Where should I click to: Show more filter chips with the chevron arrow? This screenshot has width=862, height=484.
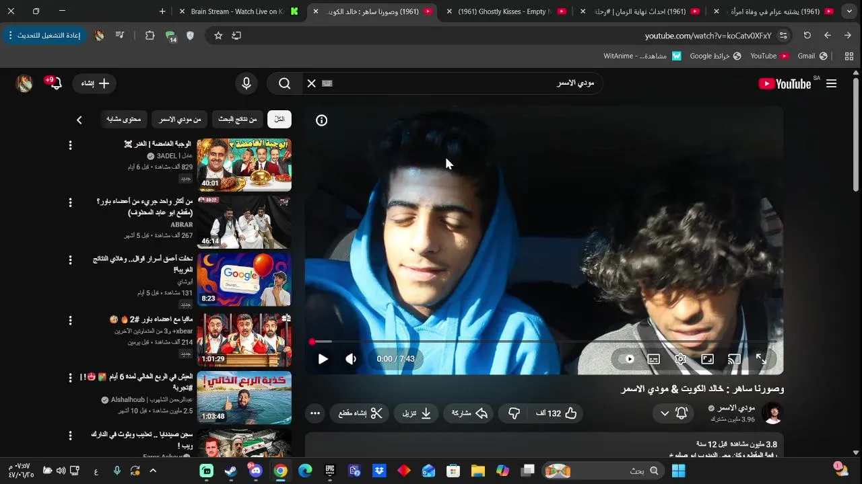point(79,120)
